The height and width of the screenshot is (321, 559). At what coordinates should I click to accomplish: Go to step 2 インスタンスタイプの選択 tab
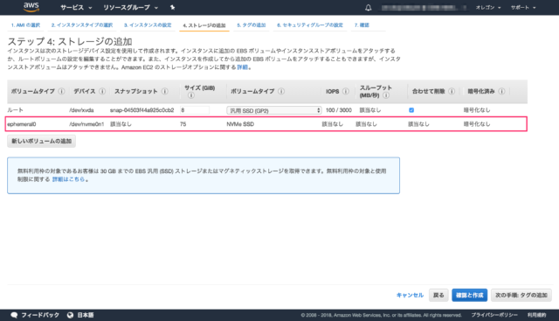tap(81, 25)
